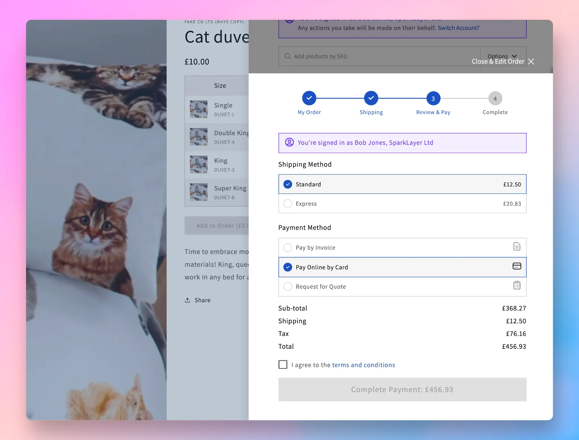Go to the Shipping step circle

click(371, 98)
